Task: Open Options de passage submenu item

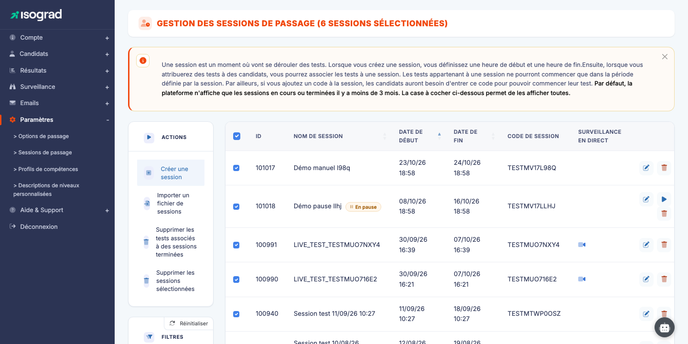Action: click(x=41, y=136)
